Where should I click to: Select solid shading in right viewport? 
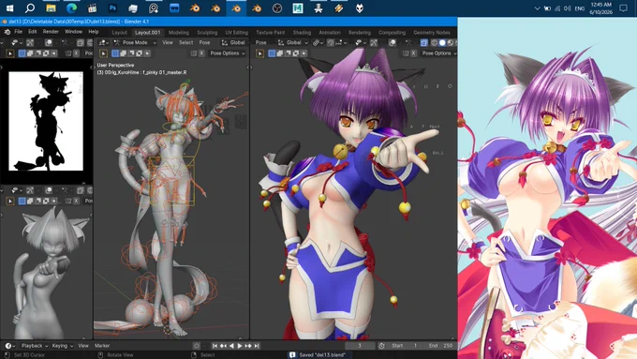(442, 42)
